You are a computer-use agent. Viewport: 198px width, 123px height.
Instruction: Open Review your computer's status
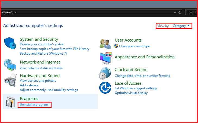[42, 44]
